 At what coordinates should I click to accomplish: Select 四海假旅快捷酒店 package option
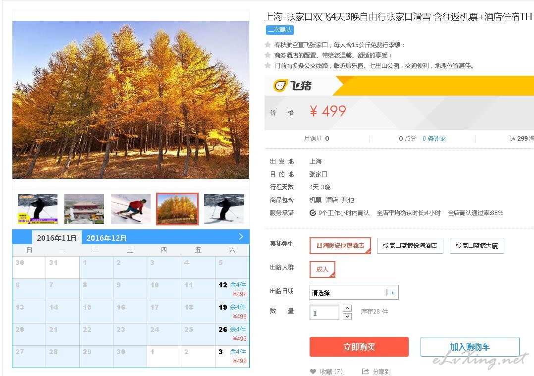point(340,246)
